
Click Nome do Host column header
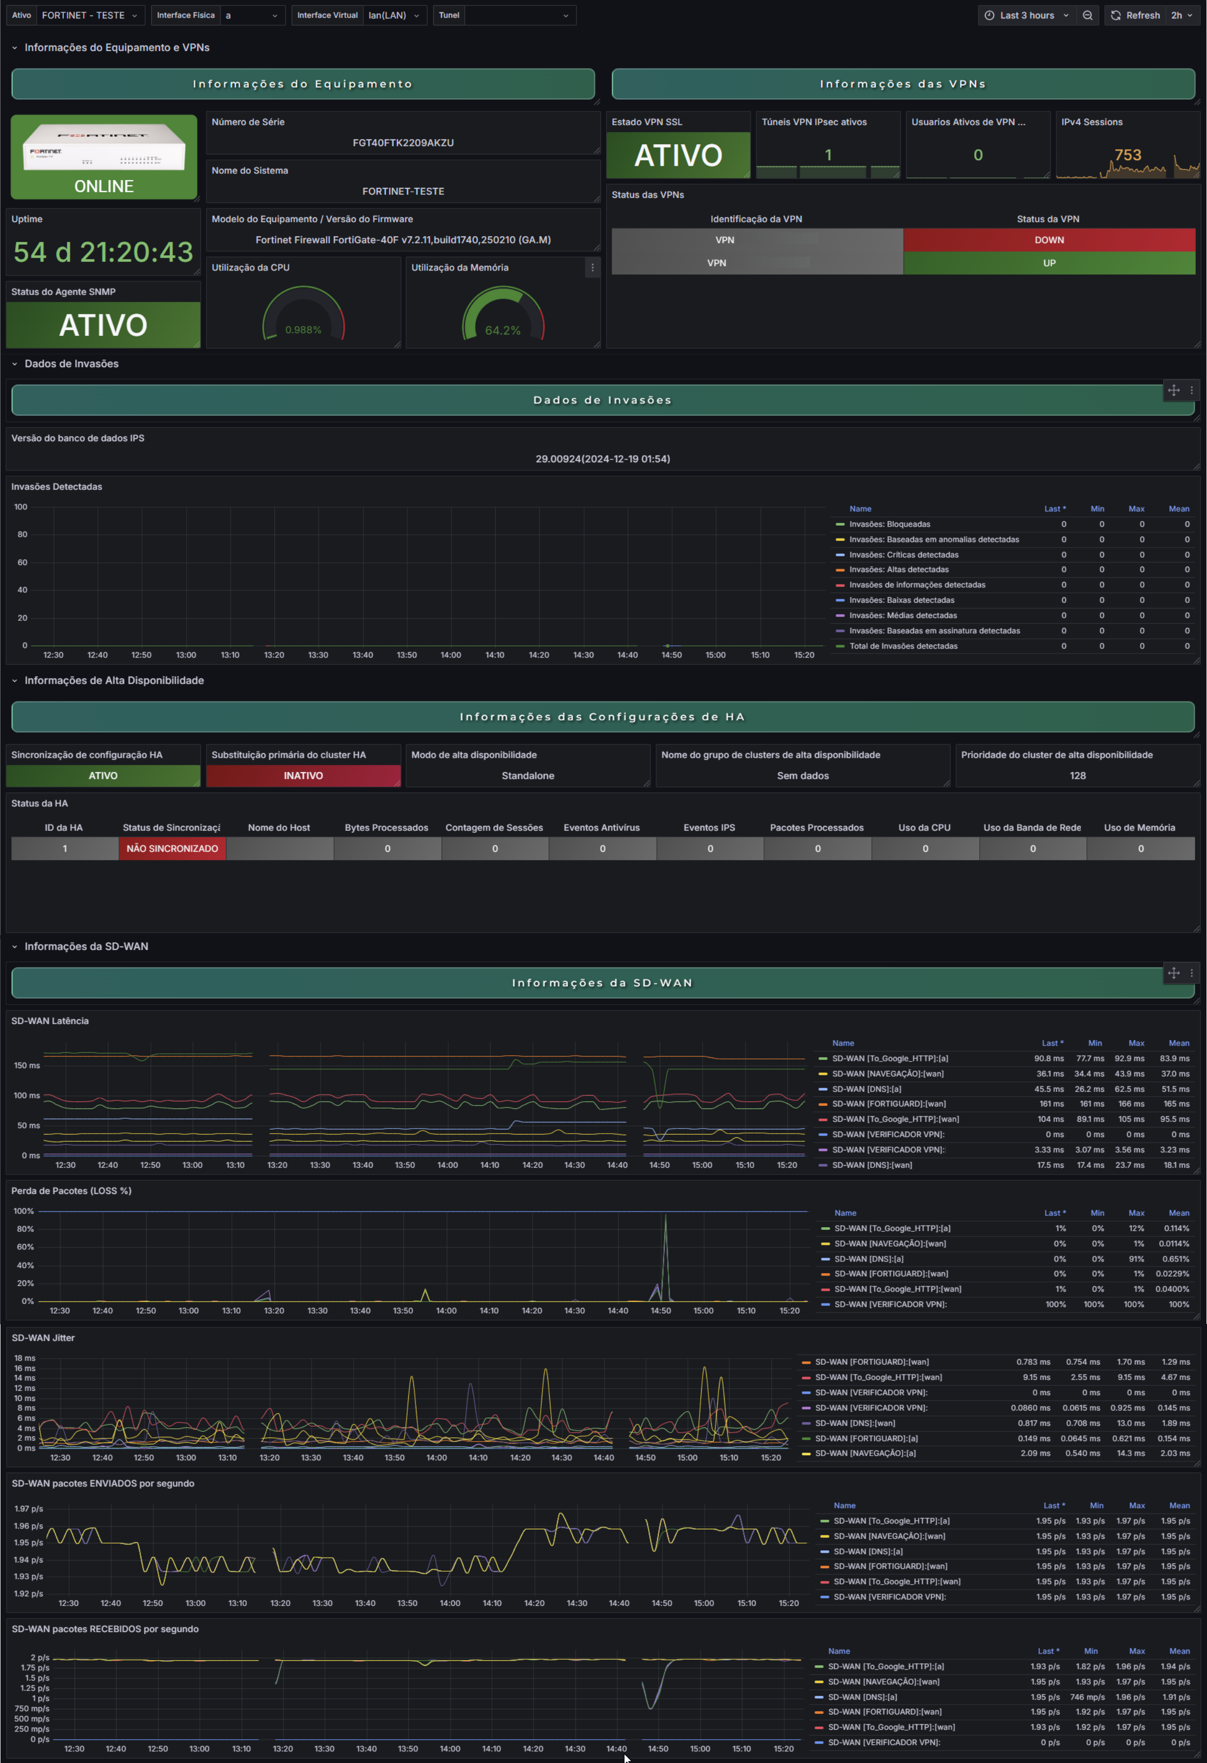point(279,828)
